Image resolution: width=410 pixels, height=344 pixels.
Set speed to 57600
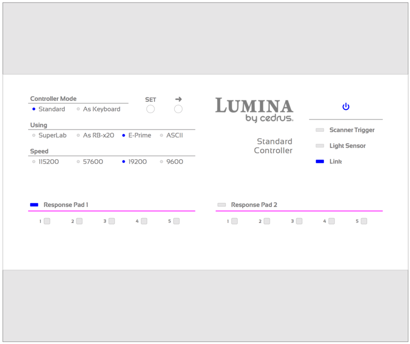(x=79, y=162)
